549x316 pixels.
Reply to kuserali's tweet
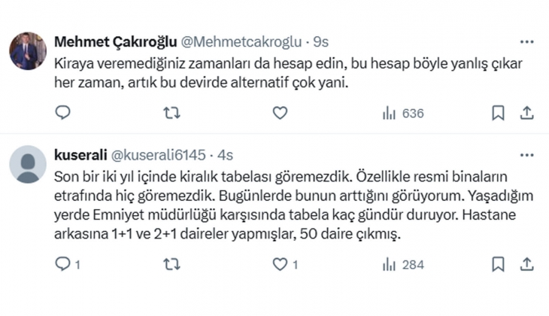point(68,264)
